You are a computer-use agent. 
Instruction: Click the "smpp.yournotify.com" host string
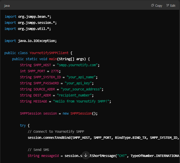click(77, 65)
